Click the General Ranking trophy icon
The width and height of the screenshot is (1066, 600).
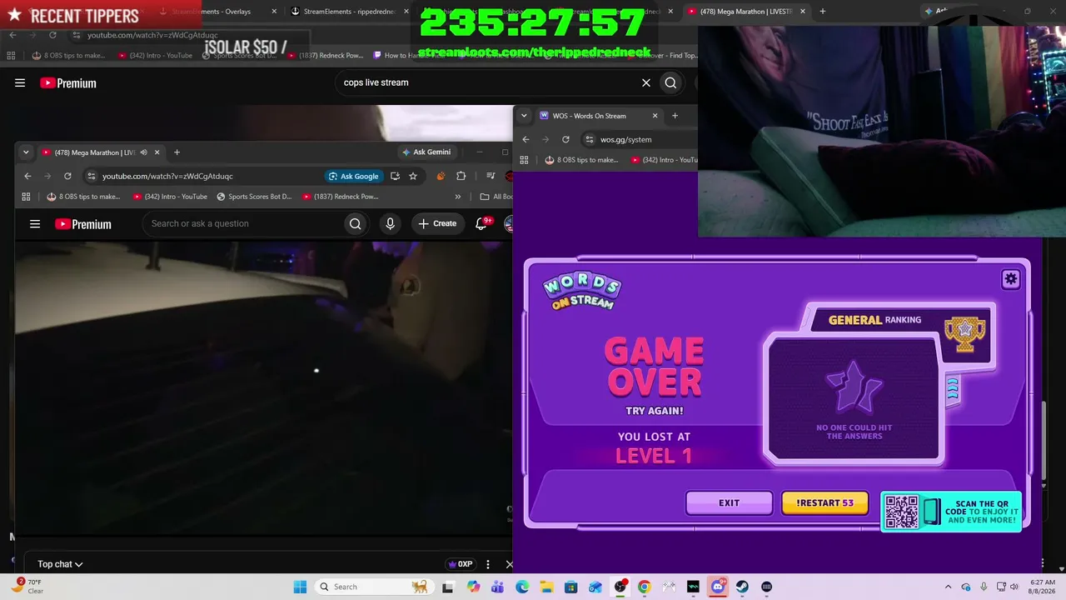(964, 332)
